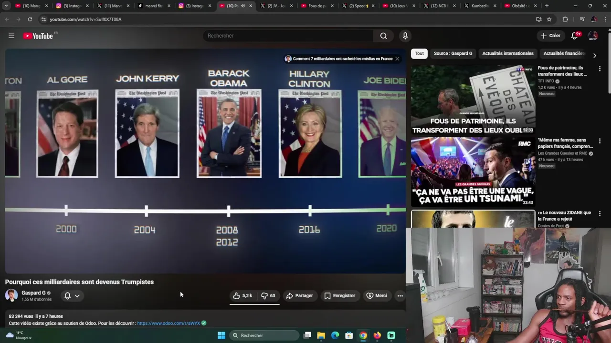Select the Source : Gaspard G chip
The width and height of the screenshot is (611, 343).
pyautogui.click(x=453, y=53)
